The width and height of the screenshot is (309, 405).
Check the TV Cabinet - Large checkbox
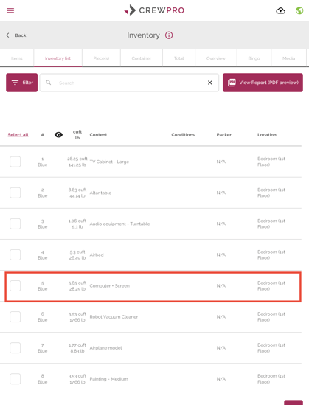[15, 162]
